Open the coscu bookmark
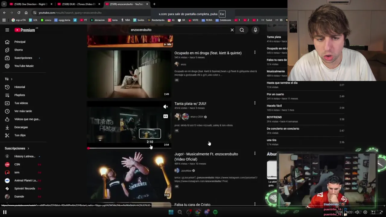 pos(46,20)
